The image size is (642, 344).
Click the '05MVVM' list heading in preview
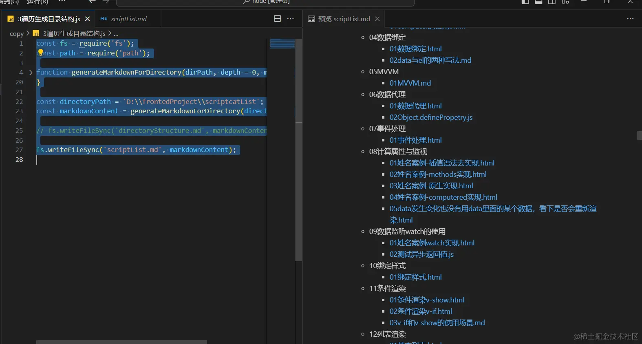[x=384, y=72]
